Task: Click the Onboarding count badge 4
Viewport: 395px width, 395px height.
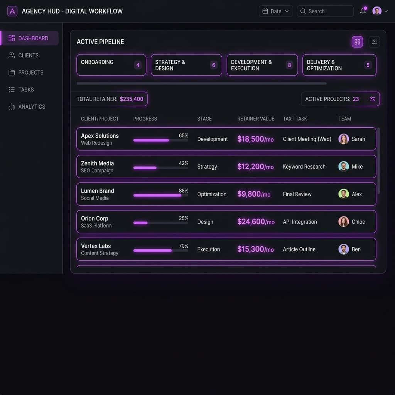Action: pos(138,65)
